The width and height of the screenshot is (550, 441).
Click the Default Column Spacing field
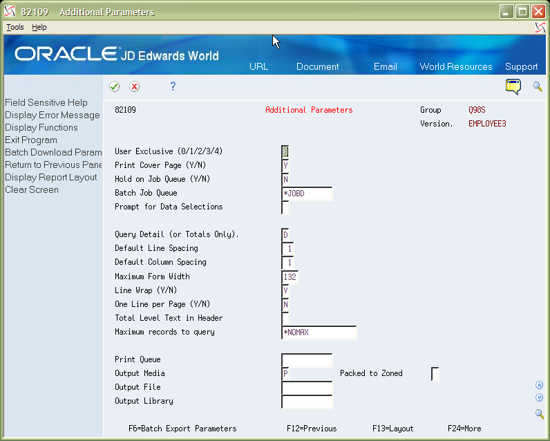click(x=287, y=263)
